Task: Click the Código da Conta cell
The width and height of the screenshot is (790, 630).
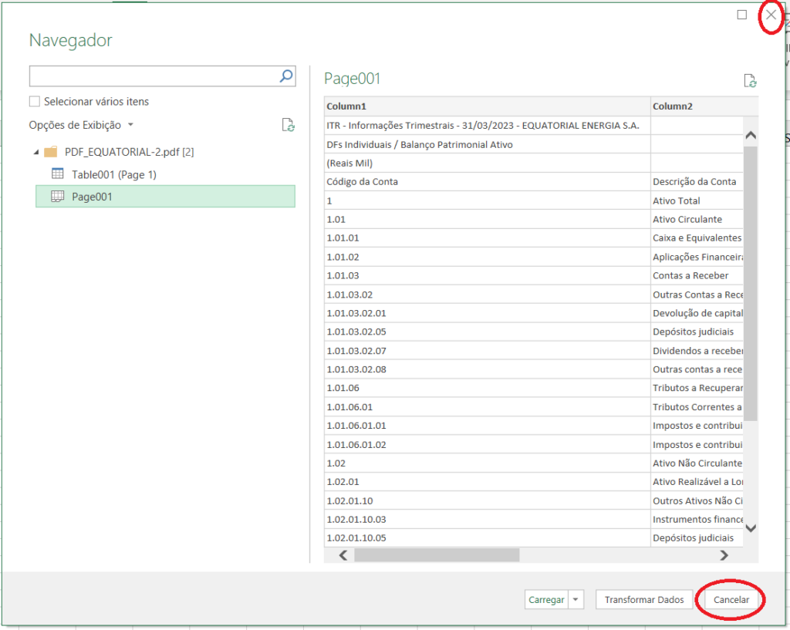Action: [488, 182]
